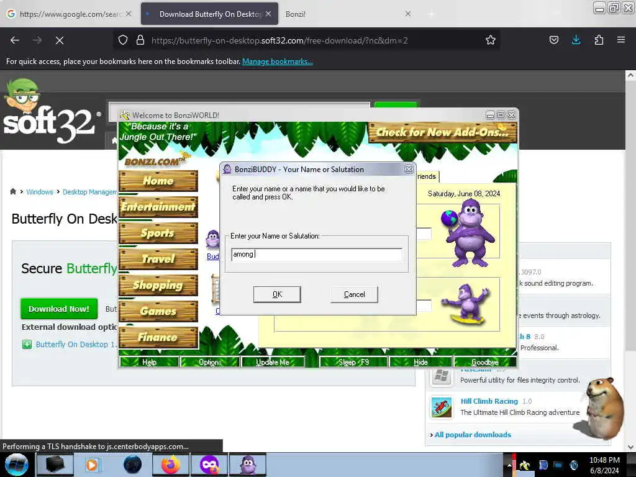Click the green Download Now! button

(59, 309)
